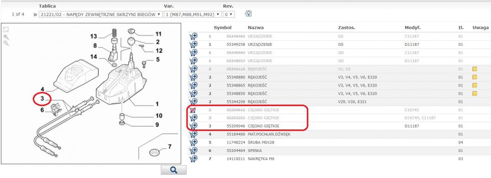The height and width of the screenshot is (178, 491).
Task: Add SPINKA 55204464 to cart
Action: point(193,151)
